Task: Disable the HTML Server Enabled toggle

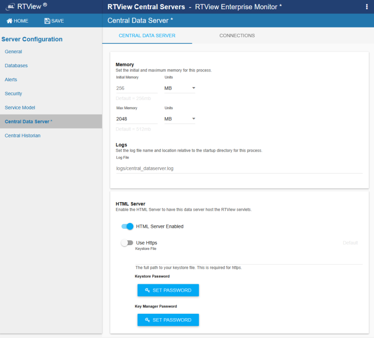Action: click(128, 226)
